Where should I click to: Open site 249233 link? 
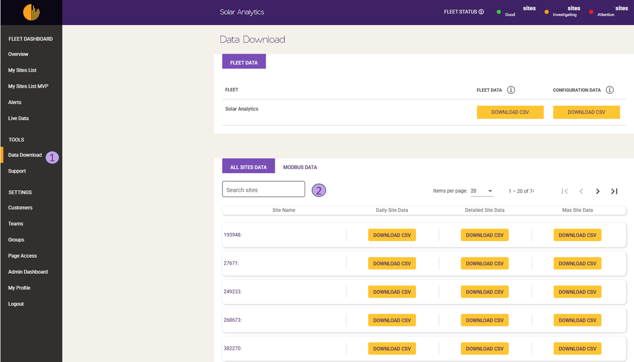coord(232,292)
